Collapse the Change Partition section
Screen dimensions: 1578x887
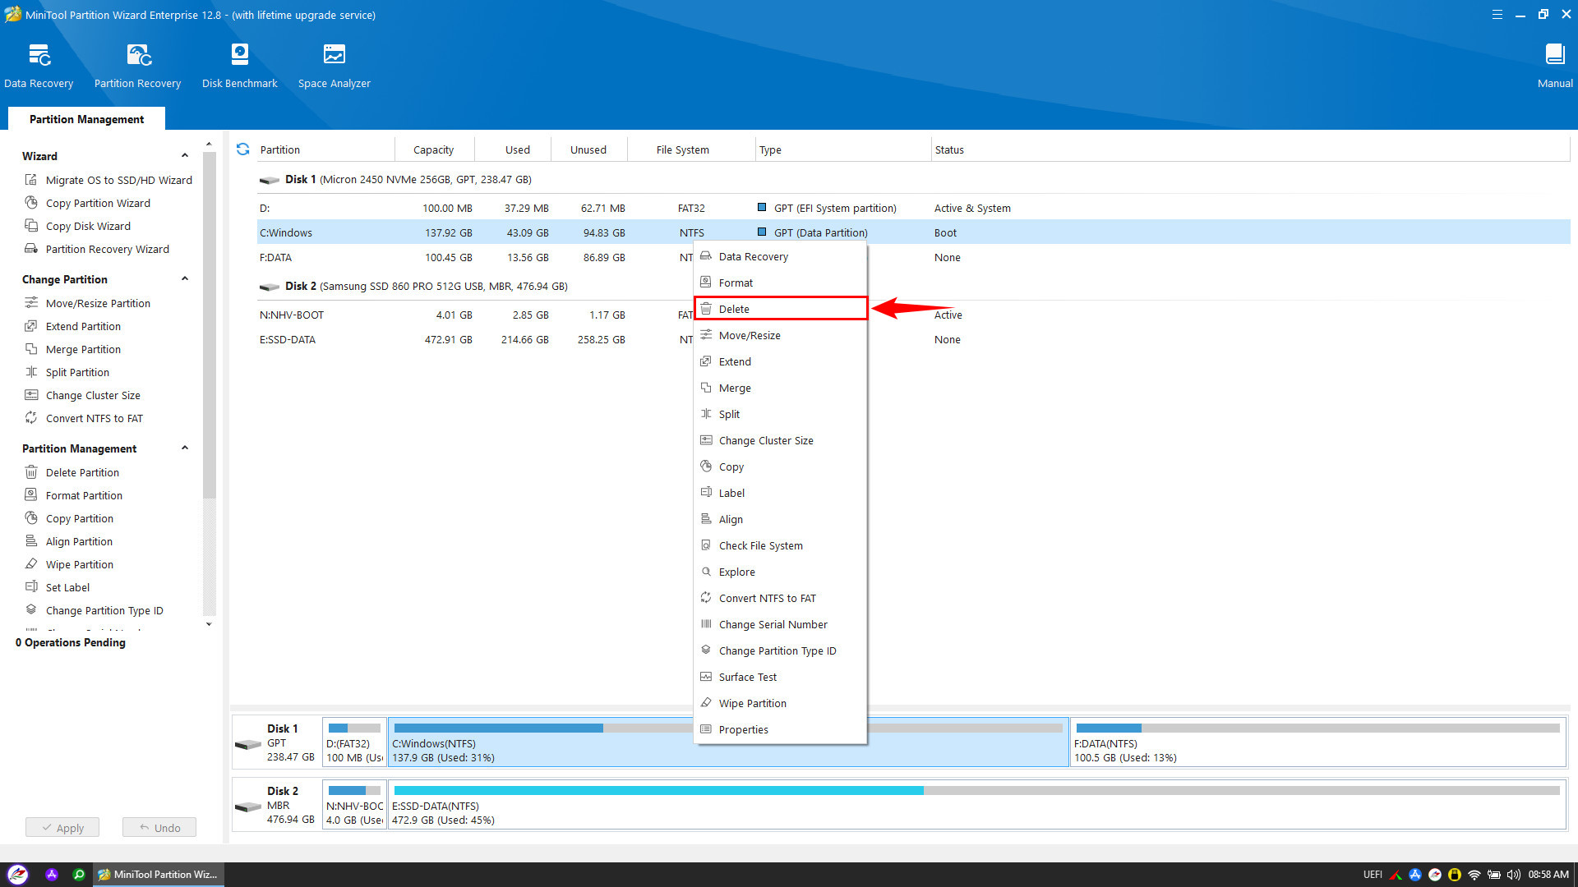[x=185, y=278]
